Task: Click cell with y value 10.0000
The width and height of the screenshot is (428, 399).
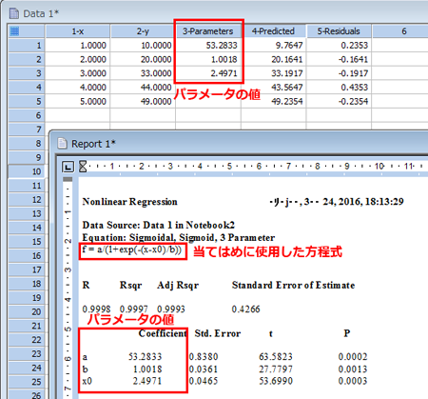Action: [143, 45]
